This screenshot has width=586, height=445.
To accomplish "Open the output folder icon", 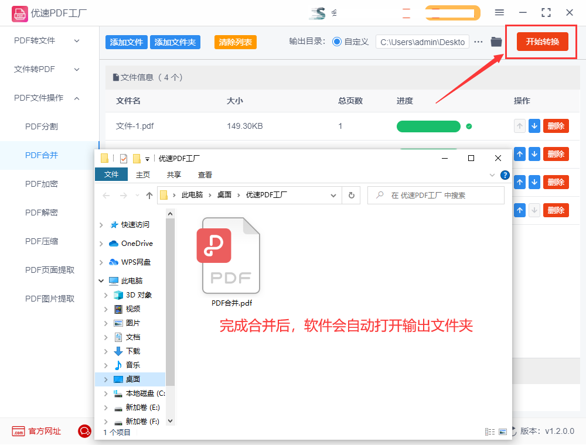I will [496, 42].
